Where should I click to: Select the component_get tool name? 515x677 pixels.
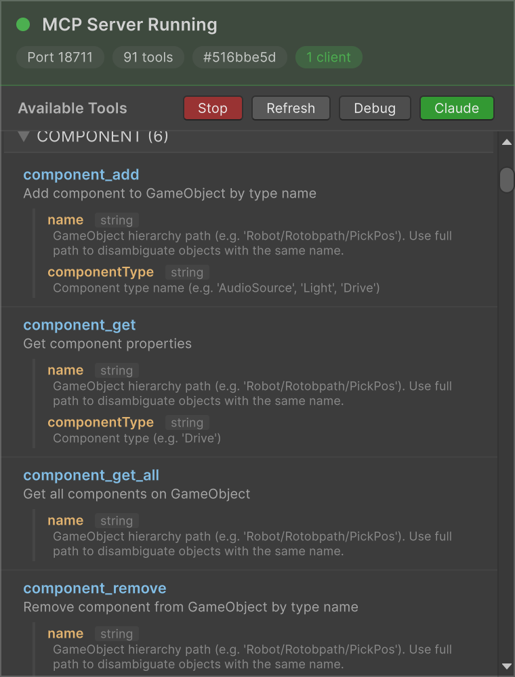pyautogui.click(x=79, y=325)
